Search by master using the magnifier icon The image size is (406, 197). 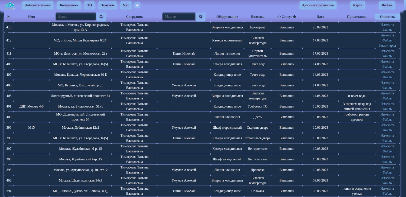(201, 17)
